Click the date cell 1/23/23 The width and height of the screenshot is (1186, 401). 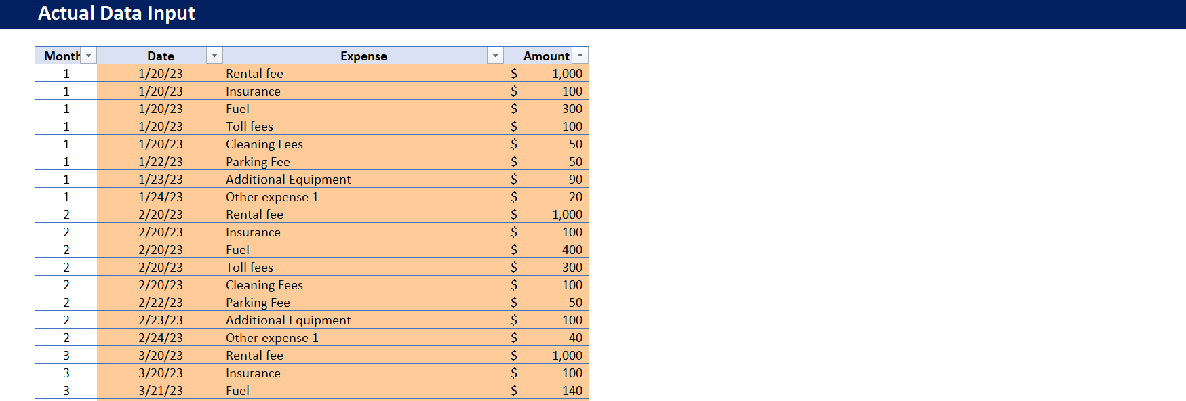coord(160,179)
